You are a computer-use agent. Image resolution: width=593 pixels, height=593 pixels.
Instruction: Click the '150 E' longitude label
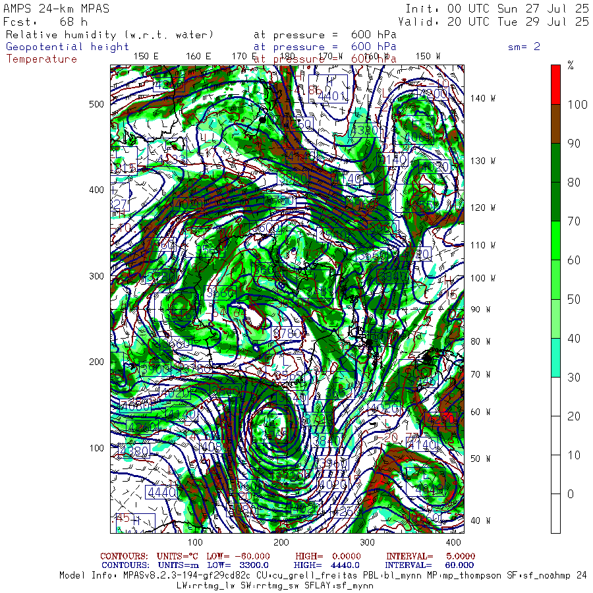point(146,57)
